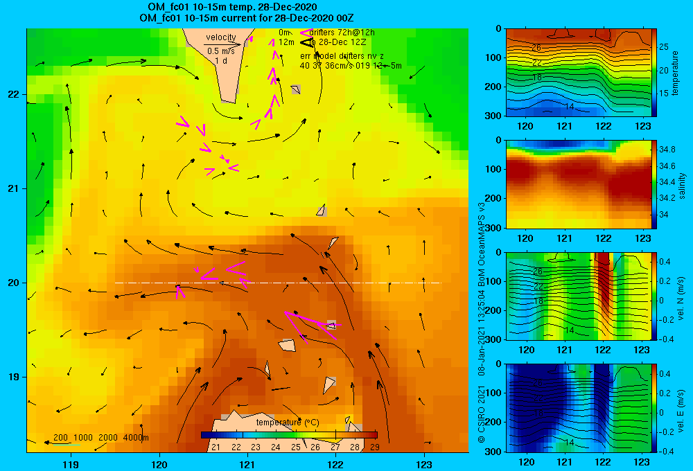Click the 'velocity' legend label
This screenshot has height=471, width=693.
(x=221, y=37)
